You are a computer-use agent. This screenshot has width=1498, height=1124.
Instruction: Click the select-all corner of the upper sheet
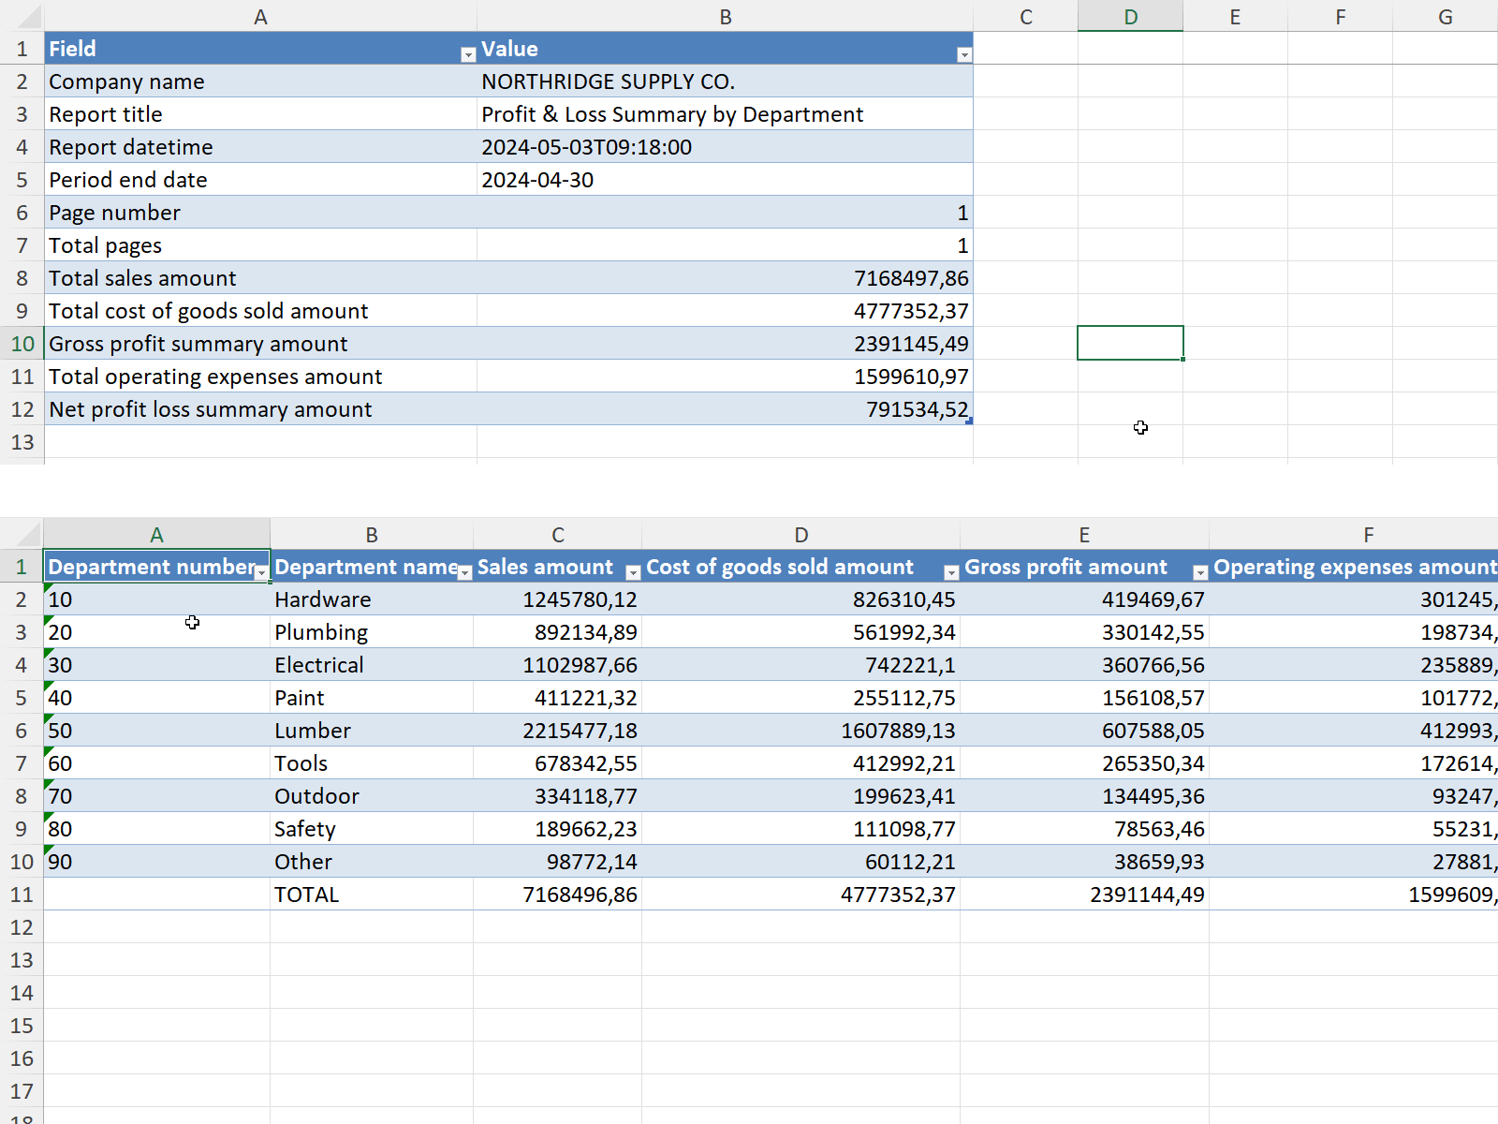(x=22, y=17)
